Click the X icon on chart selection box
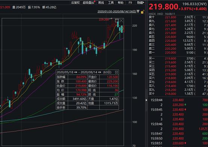208x147 pixels. coord(121,20)
